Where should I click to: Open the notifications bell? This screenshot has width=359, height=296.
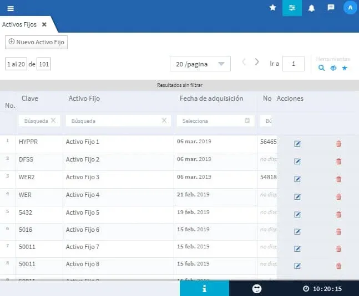click(x=311, y=8)
